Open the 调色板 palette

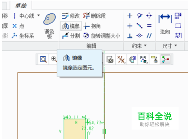point(49,26)
